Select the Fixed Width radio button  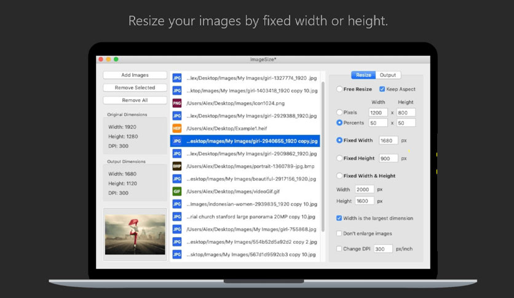click(339, 140)
